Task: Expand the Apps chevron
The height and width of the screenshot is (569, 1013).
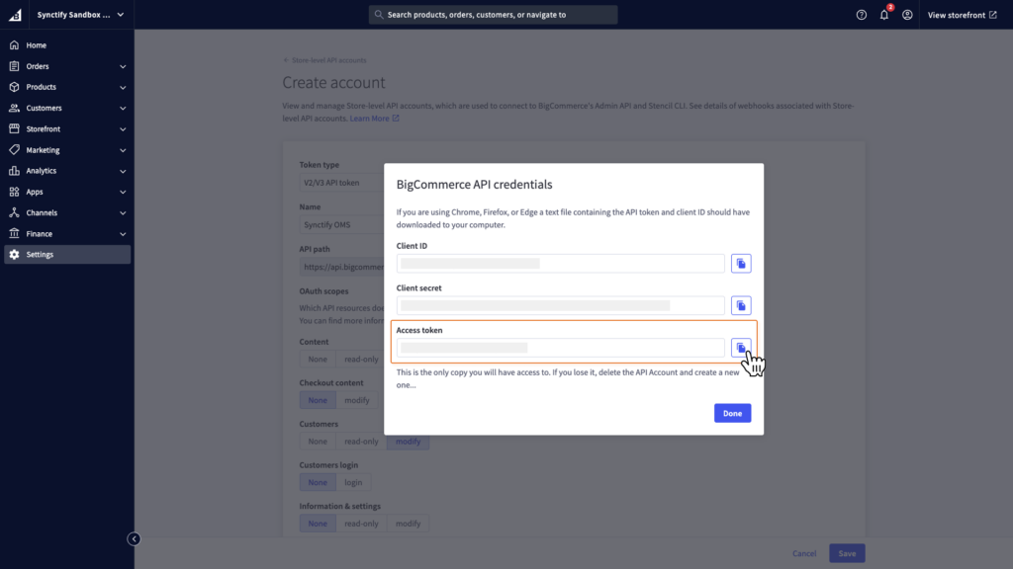Action: (x=123, y=193)
